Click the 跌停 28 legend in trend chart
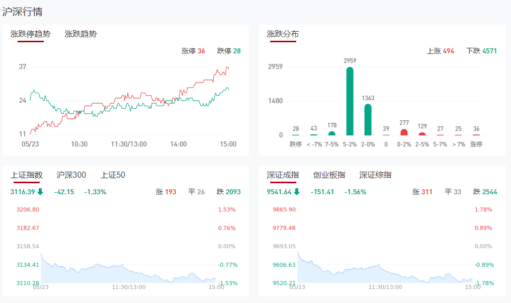511x303 pixels. point(229,51)
